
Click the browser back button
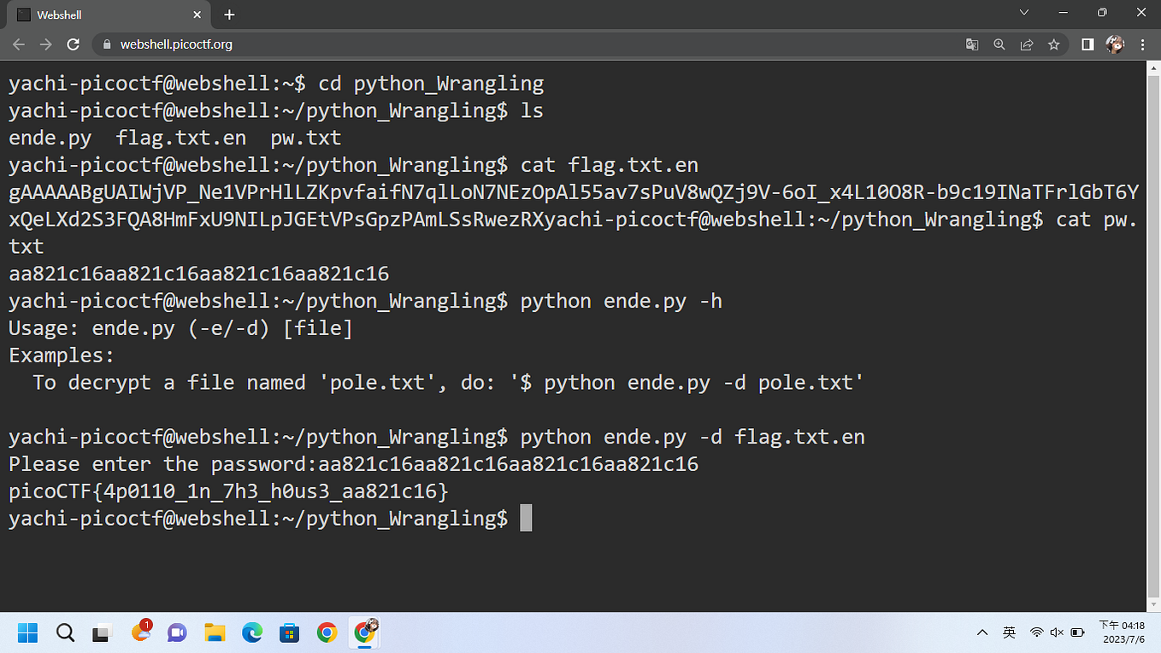(x=18, y=43)
